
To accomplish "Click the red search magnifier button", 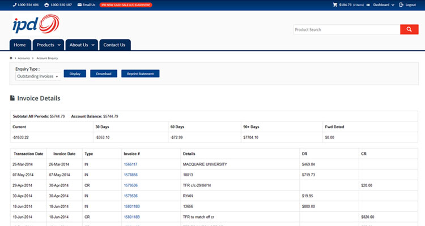I will [x=409, y=29].
